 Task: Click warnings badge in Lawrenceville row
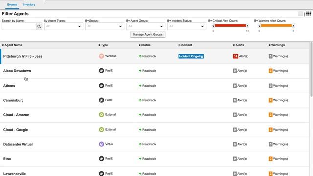(270, 174)
